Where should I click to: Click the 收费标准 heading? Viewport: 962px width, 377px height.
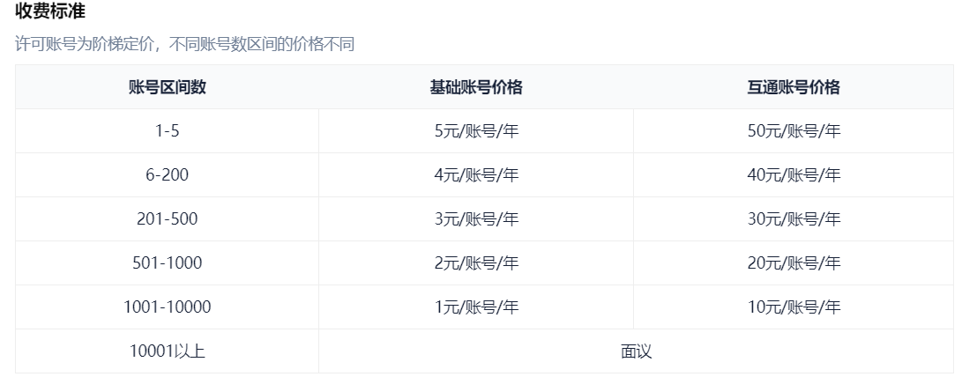coord(50,11)
